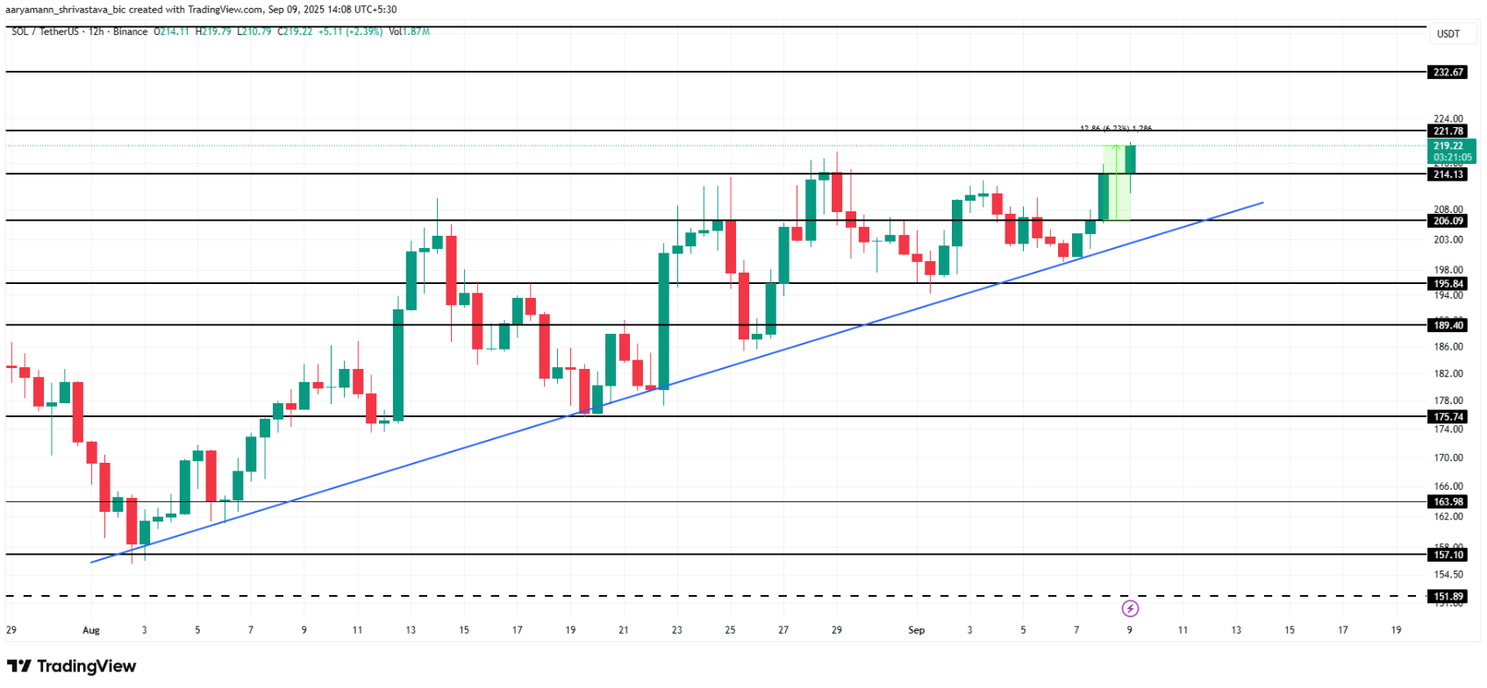This screenshot has height=688, width=1487.
Task: Select the 221.78 price level label
Action: point(1448,131)
